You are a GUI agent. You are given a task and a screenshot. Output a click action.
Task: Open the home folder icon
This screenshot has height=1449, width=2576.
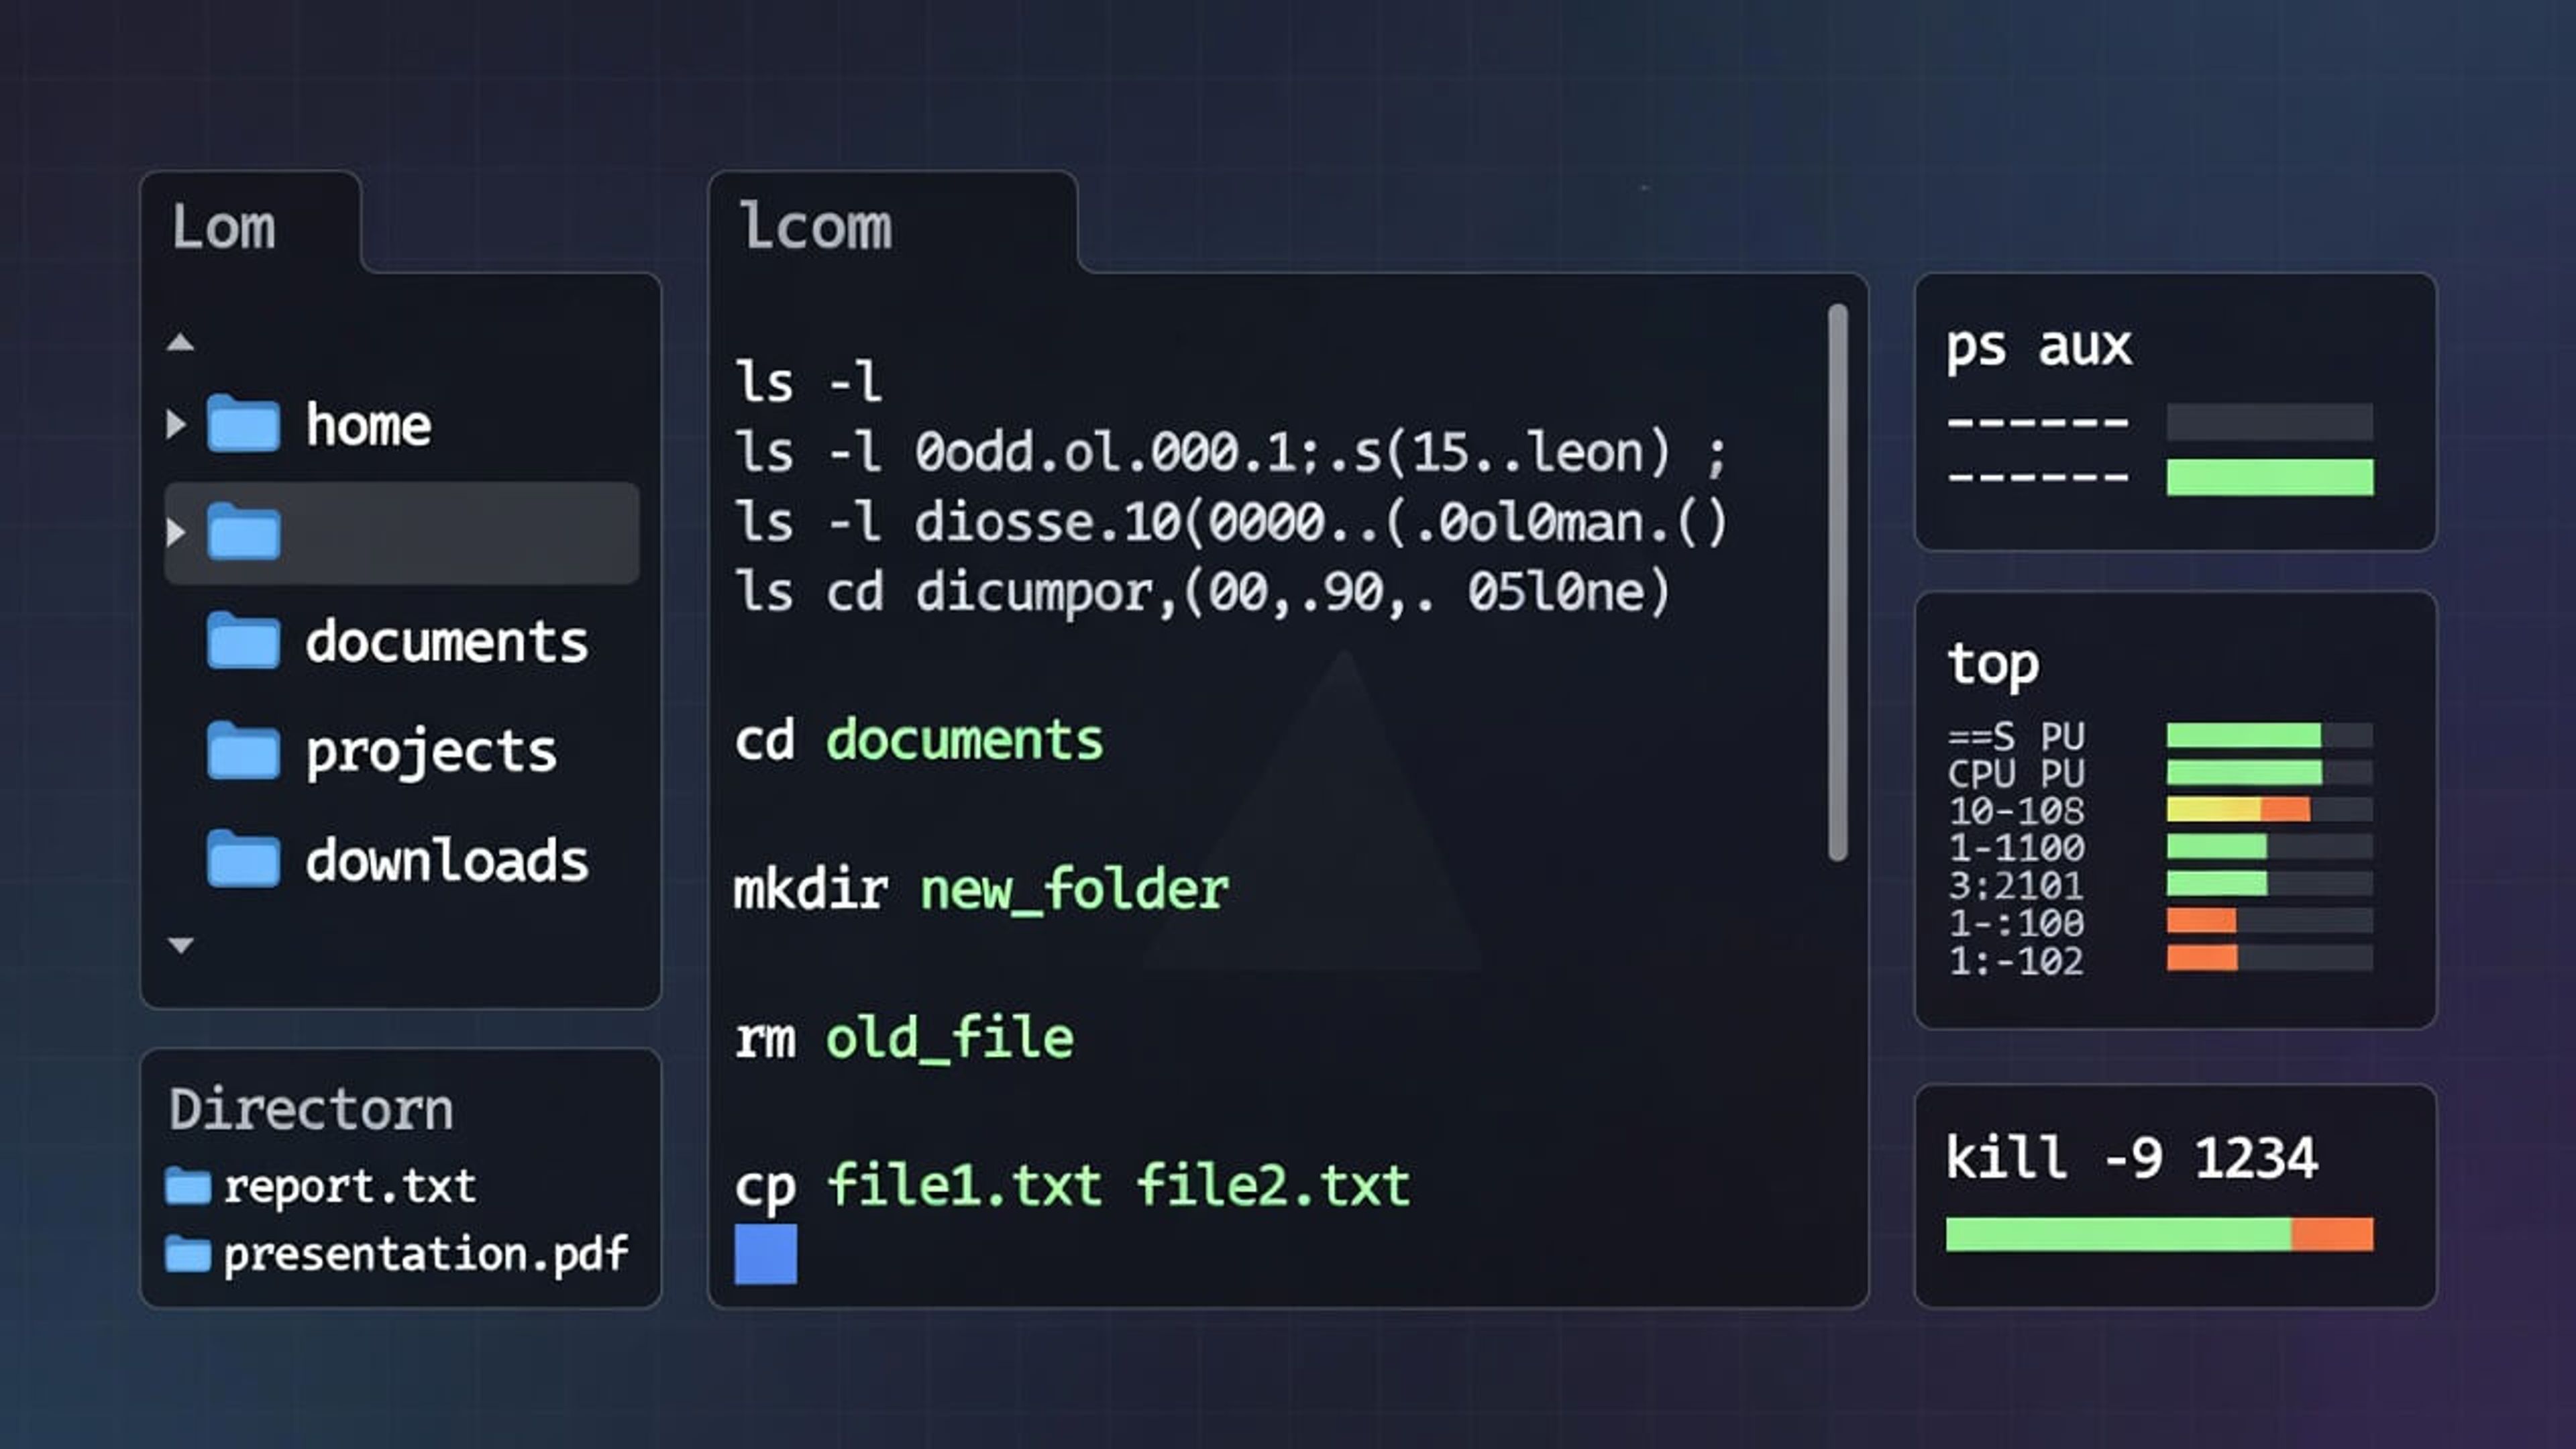(x=243, y=424)
